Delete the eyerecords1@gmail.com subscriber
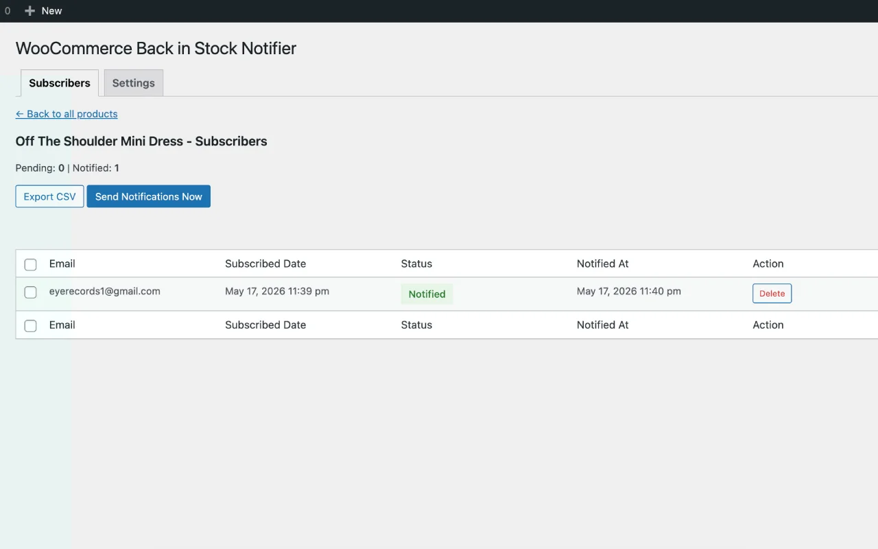 tap(772, 293)
